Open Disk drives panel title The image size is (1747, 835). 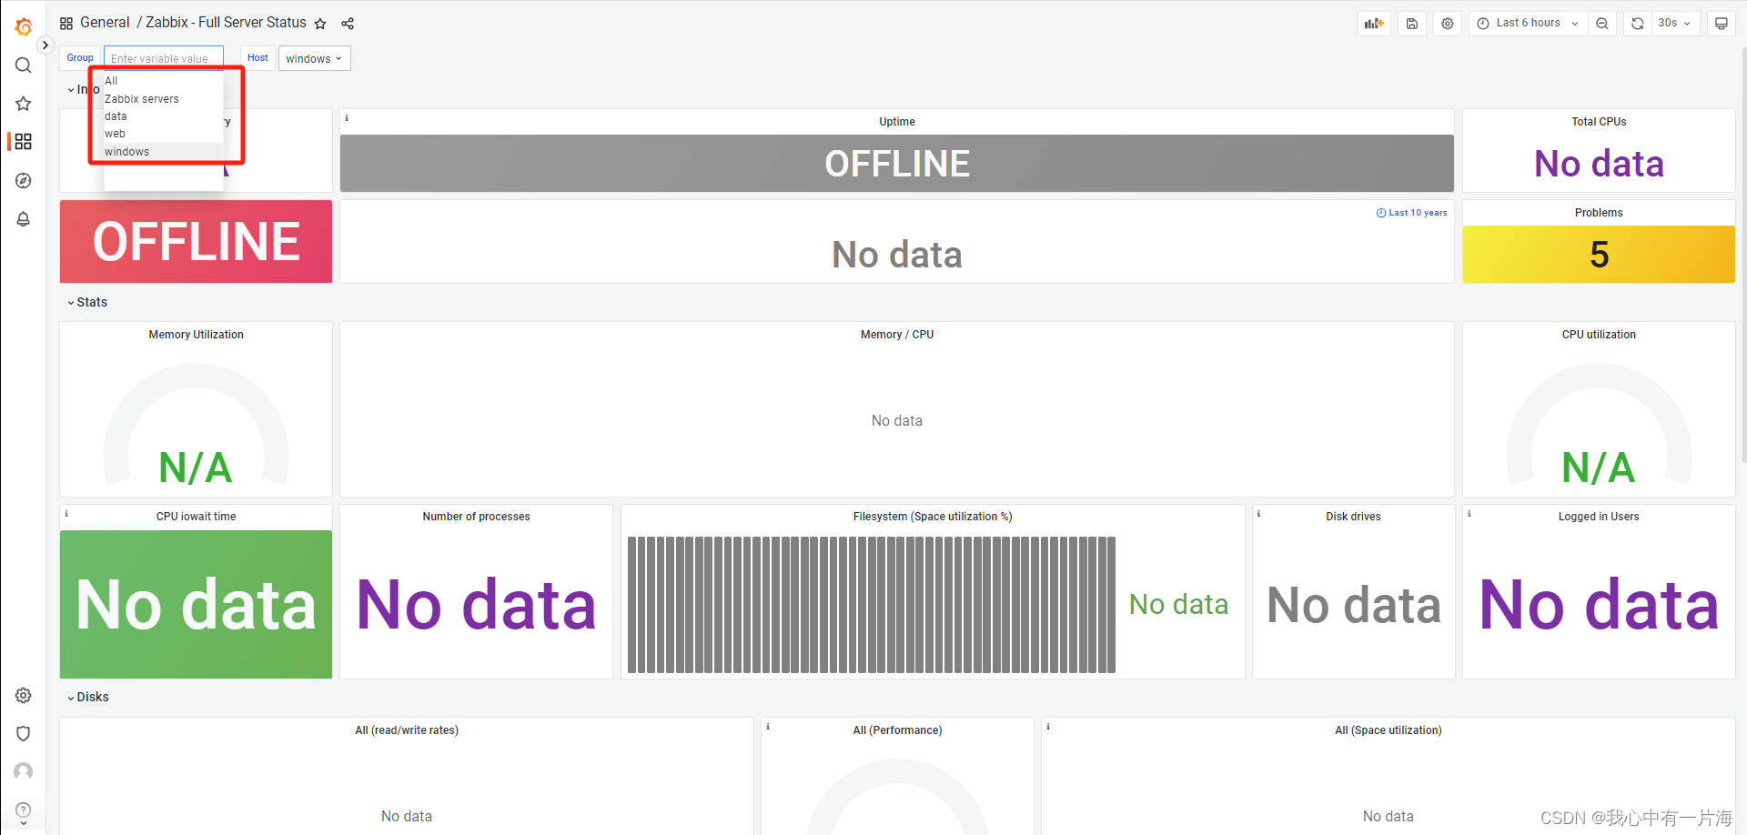point(1353,517)
